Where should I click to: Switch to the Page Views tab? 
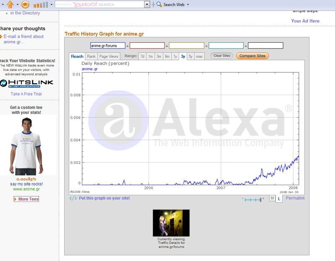[x=109, y=56]
